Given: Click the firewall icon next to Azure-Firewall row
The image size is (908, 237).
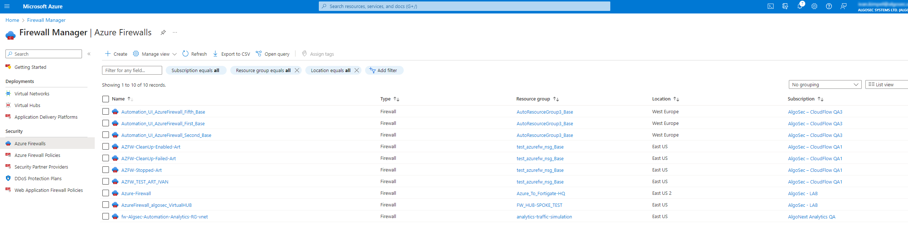Looking at the screenshot, I should pos(115,193).
